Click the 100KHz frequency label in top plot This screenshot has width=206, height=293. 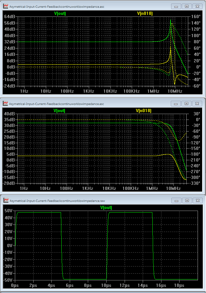pyautogui.click(x=131, y=91)
